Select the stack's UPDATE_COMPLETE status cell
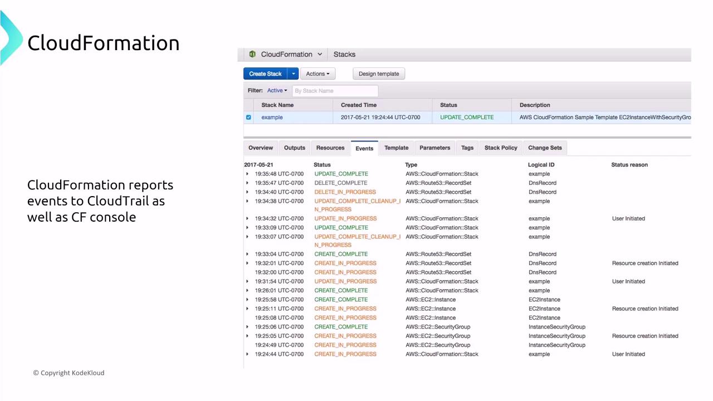This screenshot has width=713, height=401. 467,118
